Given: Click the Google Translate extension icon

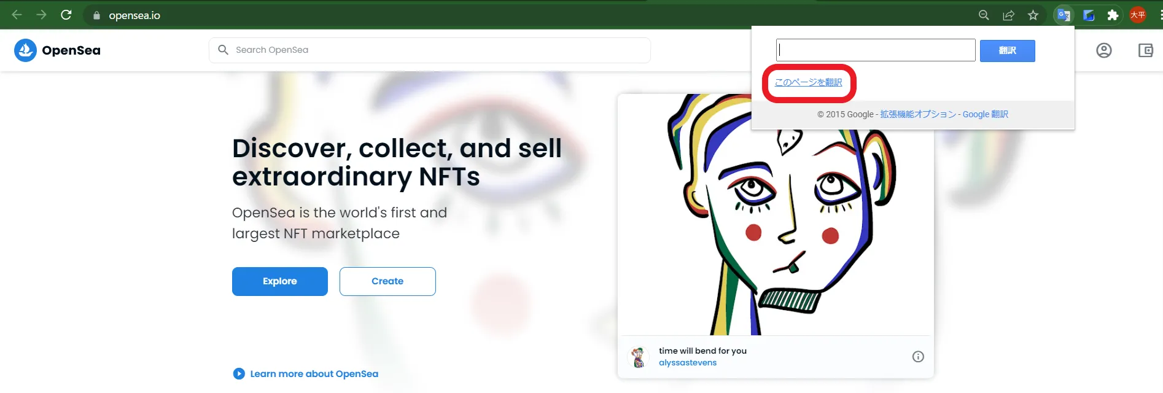Looking at the screenshot, I should [x=1064, y=15].
